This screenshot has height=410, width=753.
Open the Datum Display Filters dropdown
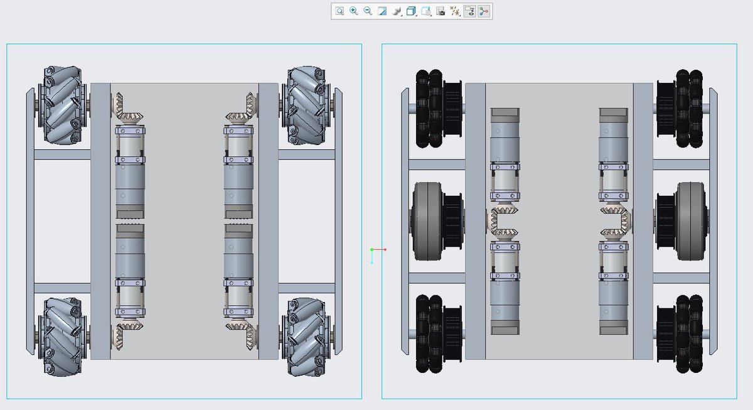coord(456,11)
